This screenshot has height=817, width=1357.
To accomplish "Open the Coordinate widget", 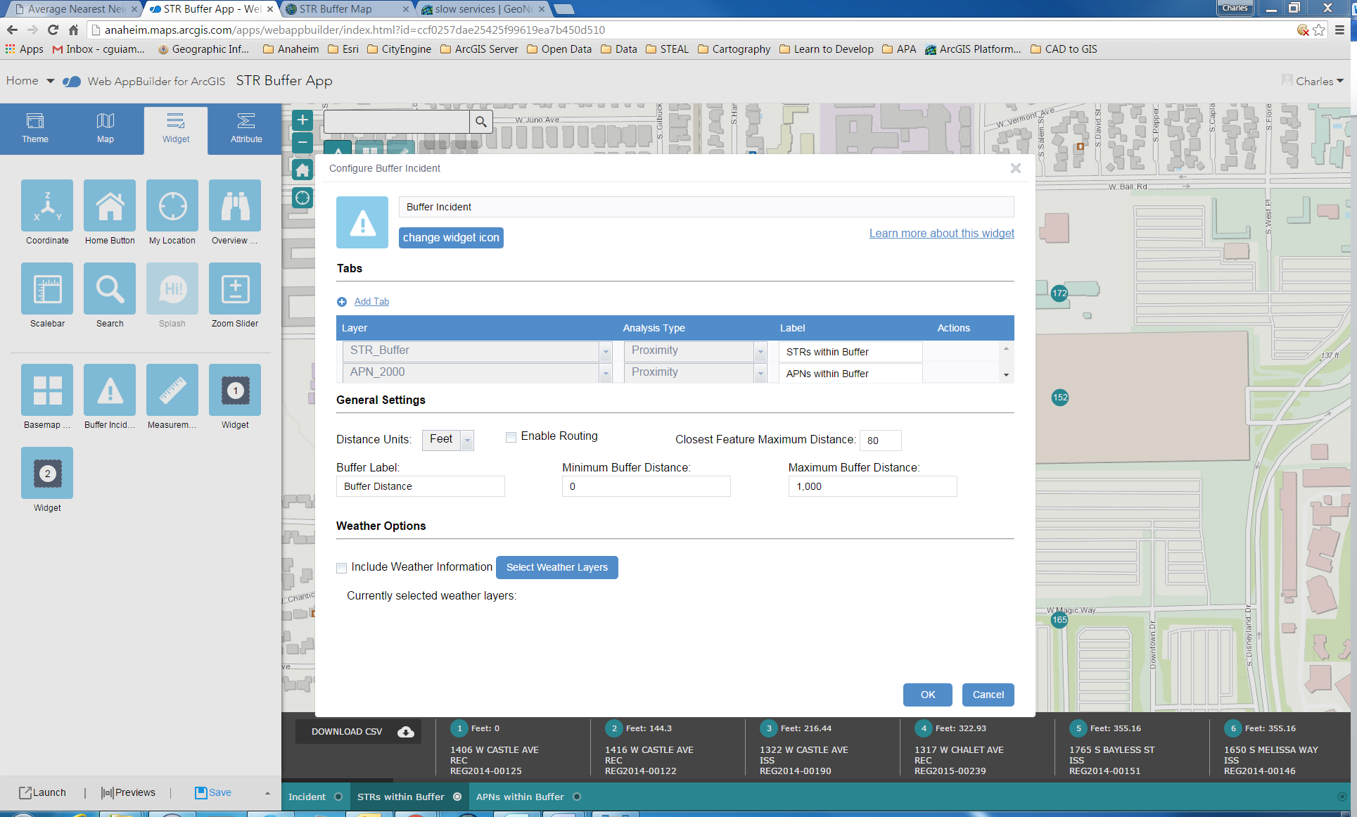I will (x=47, y=205).
